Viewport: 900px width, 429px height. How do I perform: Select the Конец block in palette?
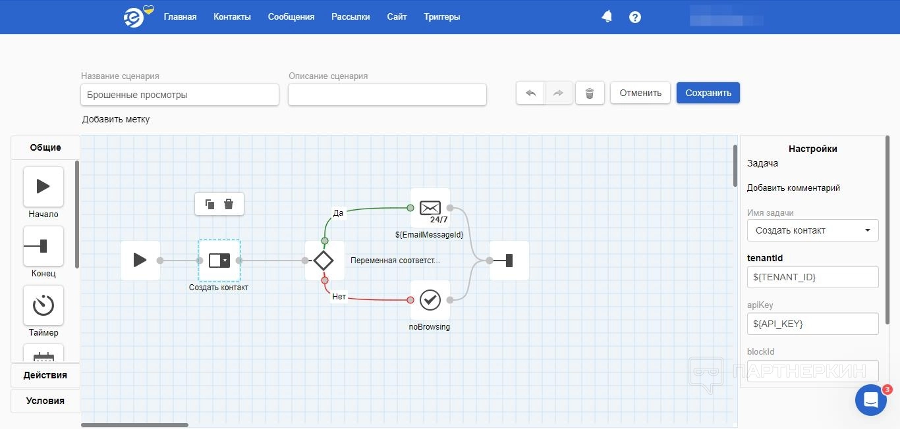(43, 246)
